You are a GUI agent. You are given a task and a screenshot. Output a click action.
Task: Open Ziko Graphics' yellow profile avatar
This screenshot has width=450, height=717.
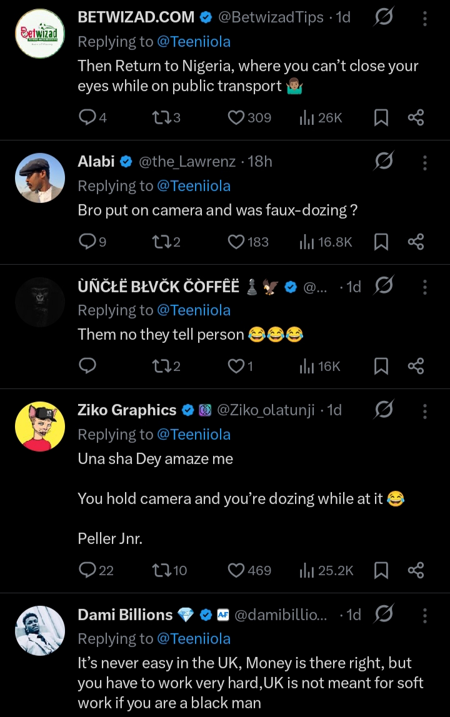point(40,427)
